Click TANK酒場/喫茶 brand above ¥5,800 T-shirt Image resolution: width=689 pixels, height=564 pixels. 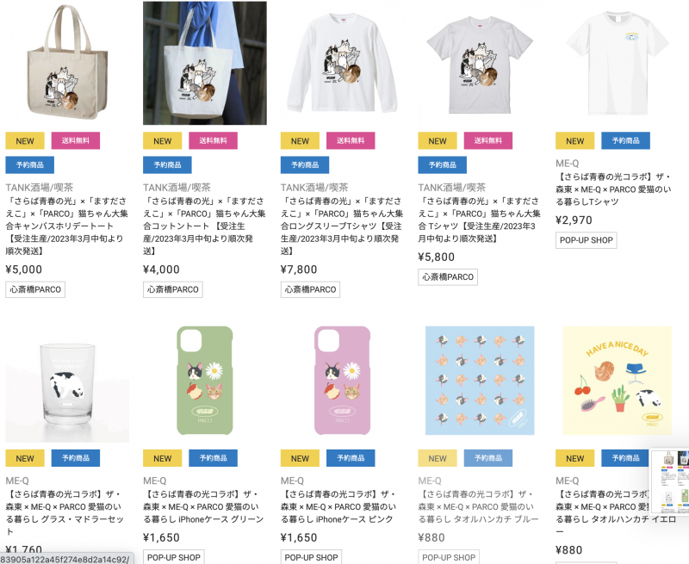coord(451,188)
